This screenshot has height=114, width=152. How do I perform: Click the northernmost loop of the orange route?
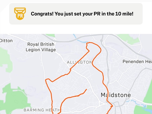pos(91,43)
